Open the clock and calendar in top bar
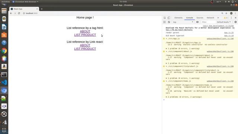Screen dimensions: 238x134 pos(123,1)
